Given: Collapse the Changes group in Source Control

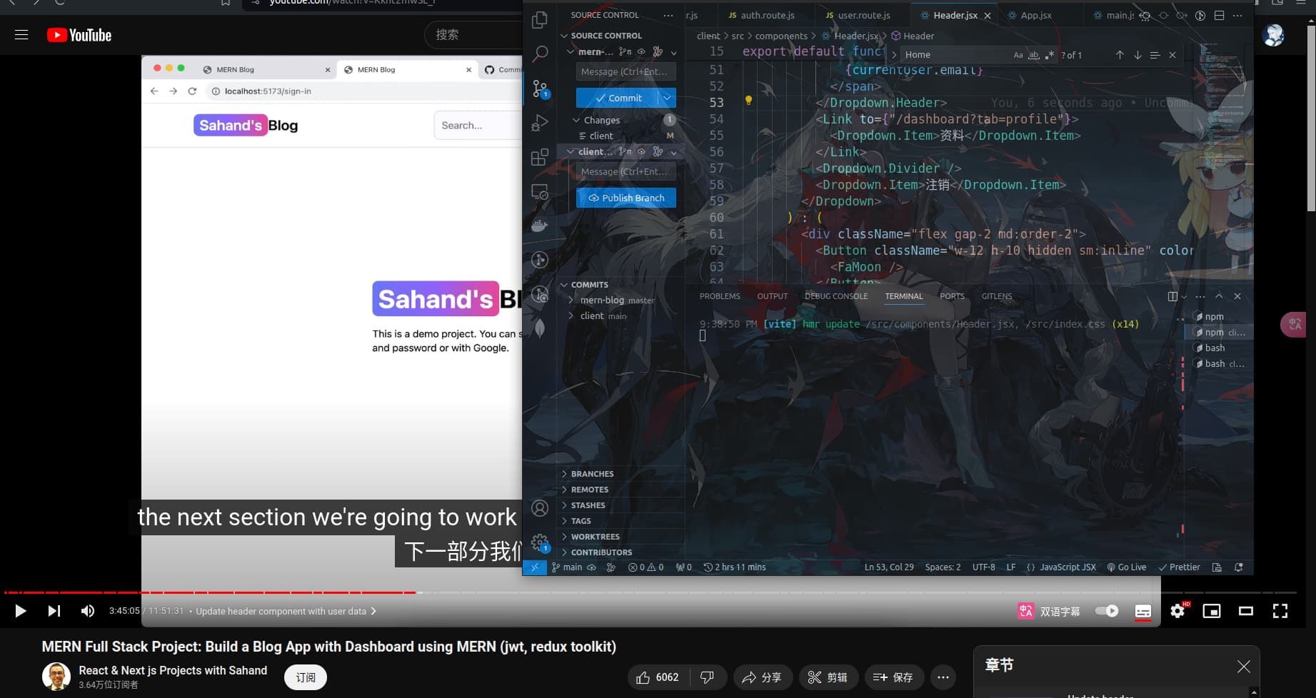Looking at the screenshot, I should tap(576, 120).
